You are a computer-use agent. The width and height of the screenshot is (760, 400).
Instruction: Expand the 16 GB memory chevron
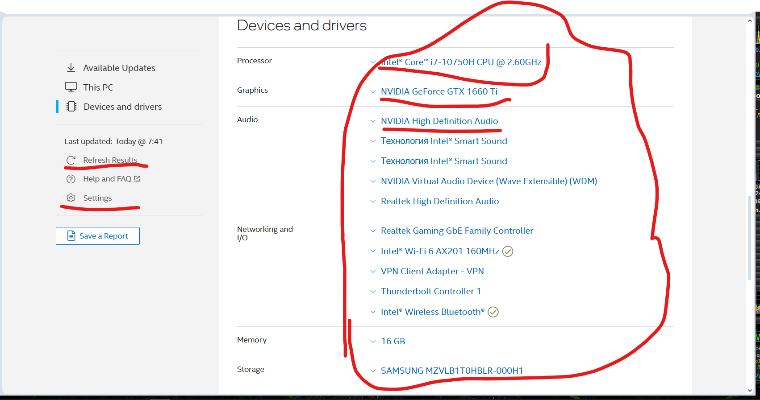pyautogui.click(x=373, y=342)
